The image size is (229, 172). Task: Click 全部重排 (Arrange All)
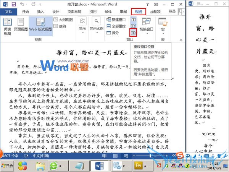click(116, 26)
